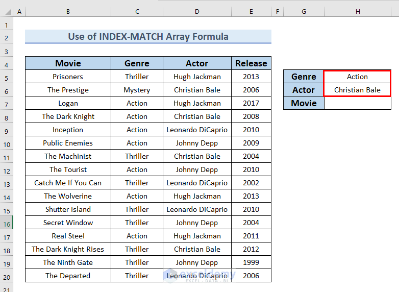
Task: Click the Movie table header cell
Action: click(68, 63)
